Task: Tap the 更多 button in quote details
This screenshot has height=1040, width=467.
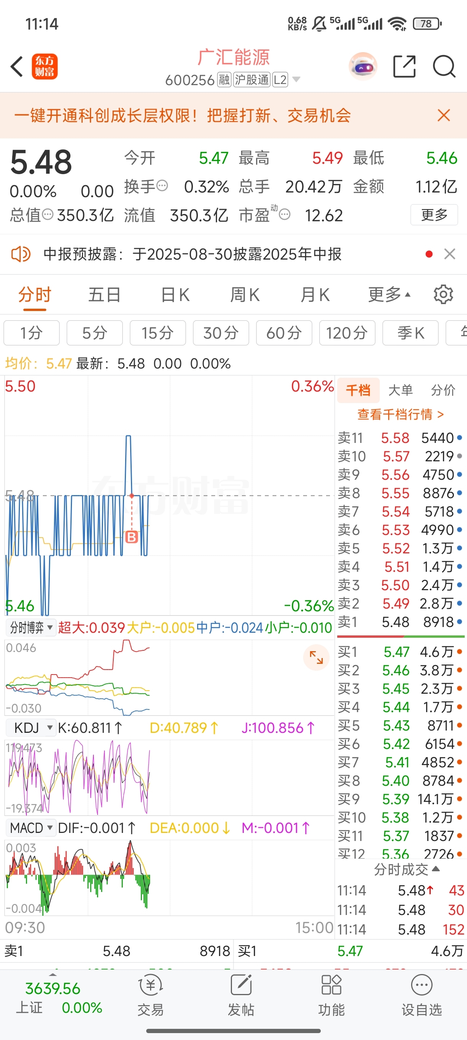Action: 434,214
